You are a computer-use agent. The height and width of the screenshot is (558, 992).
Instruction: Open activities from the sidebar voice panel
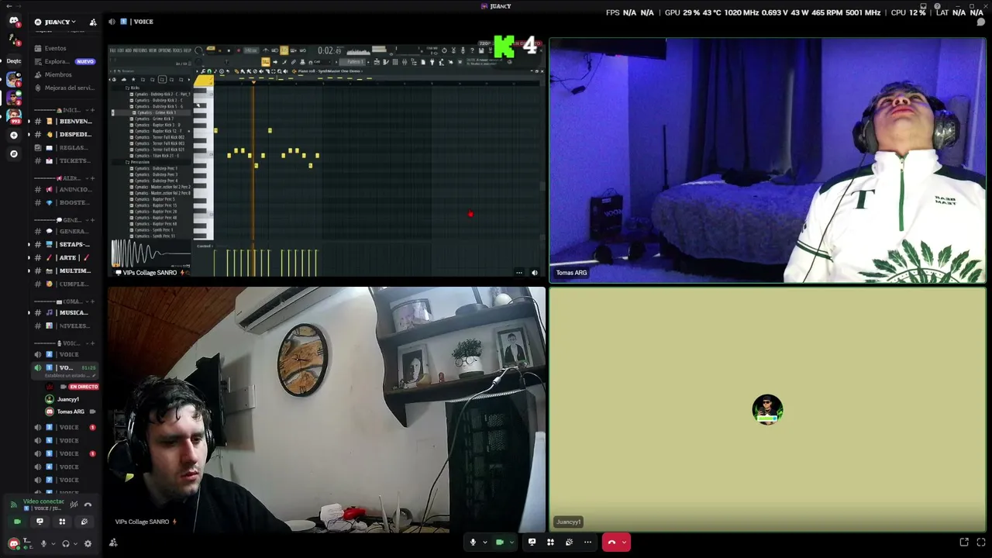tap(62, 522)
